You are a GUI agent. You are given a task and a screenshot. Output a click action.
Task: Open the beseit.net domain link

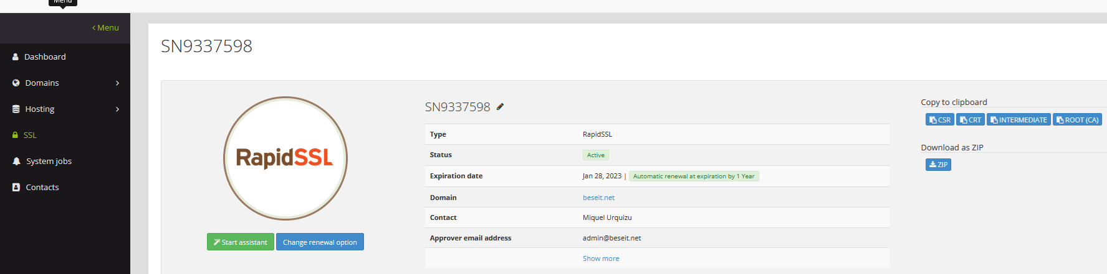click(598, 198)
